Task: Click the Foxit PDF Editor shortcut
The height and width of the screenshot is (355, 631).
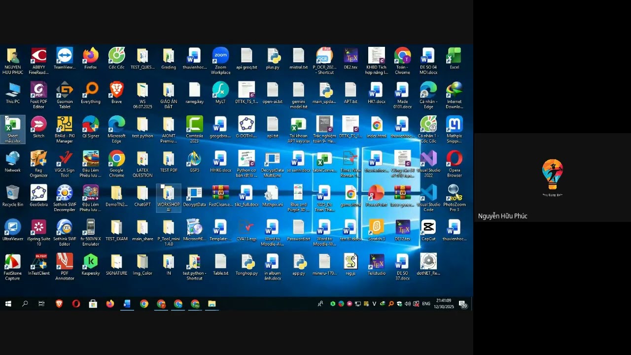Action: point(38,96)
